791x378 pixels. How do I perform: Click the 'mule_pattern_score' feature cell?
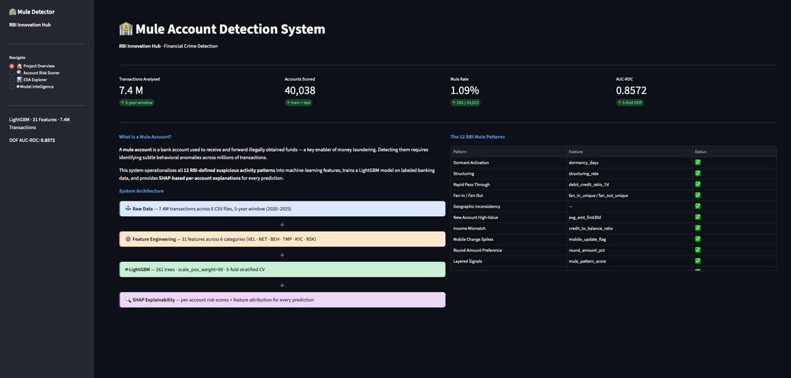629,261
